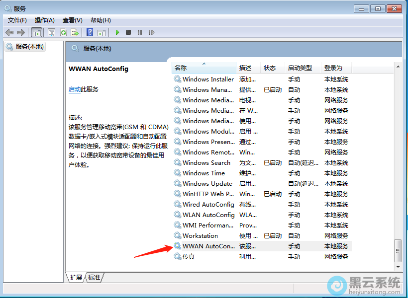The height and width of the screenshot is (298, 408).
Task: Click the Export List toolbar icon
Action: [x=75, y=32]
